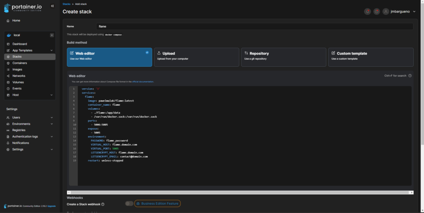Open Volumes in the sidebar
Viewport: 424px width, 213px height.
coord(18,82)
